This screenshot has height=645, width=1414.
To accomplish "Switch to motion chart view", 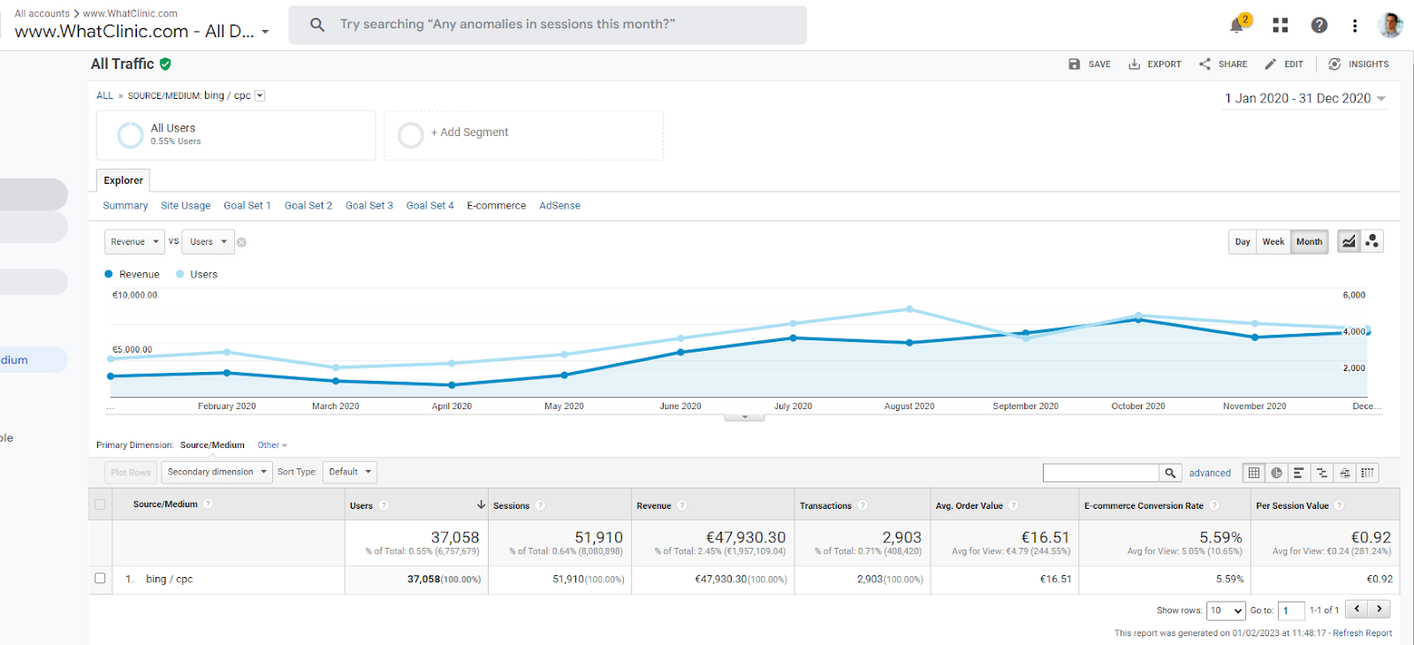I will (1372, 241).
